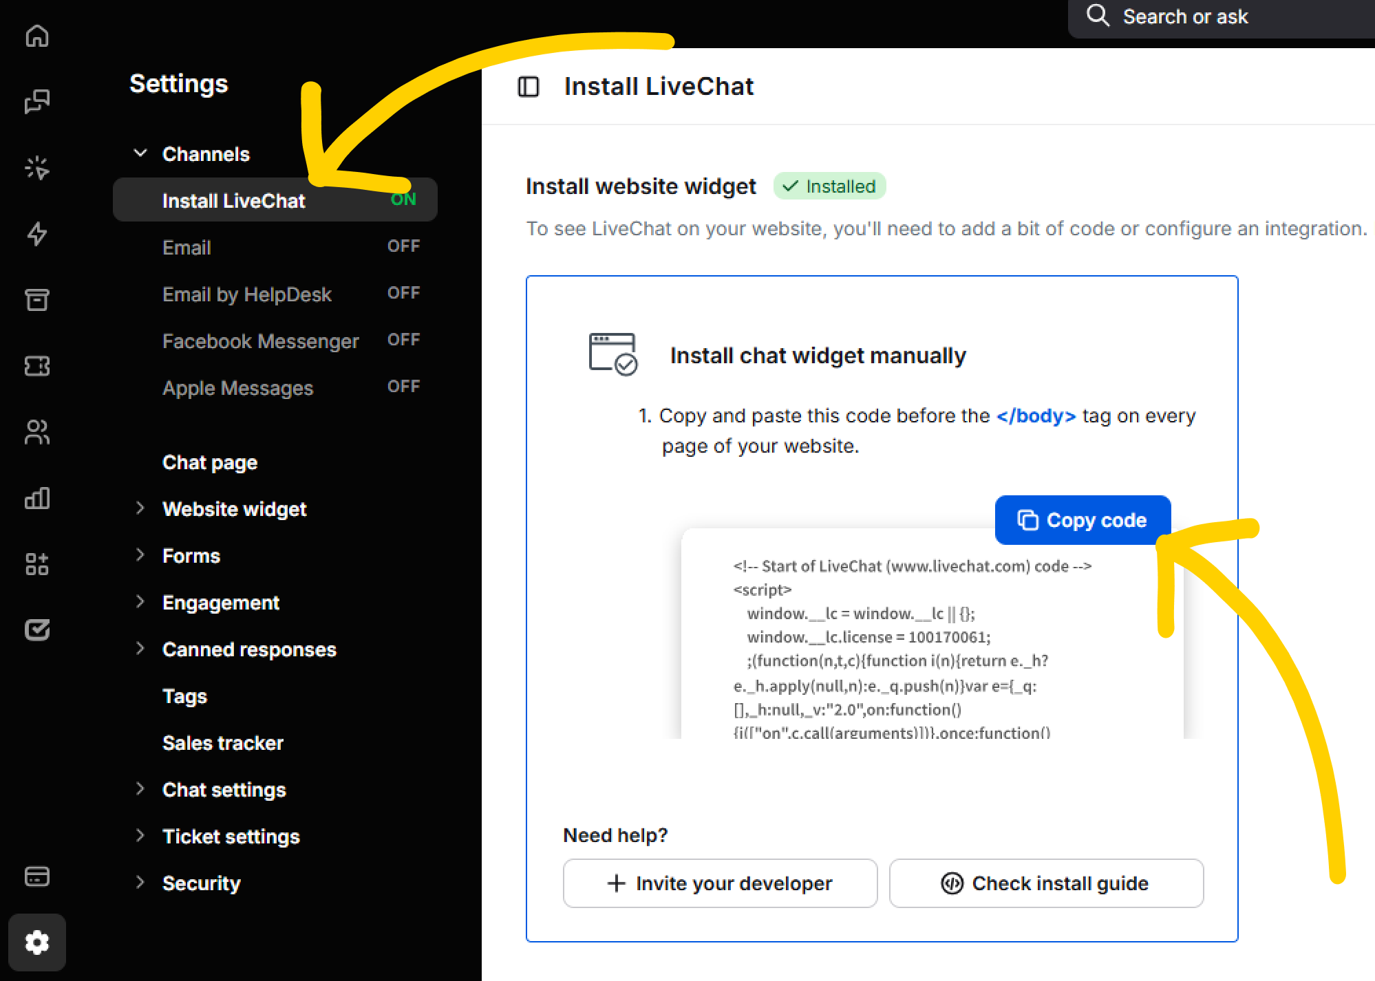Image resolution: width=1375 pixels, height=981 pixels.
Task: Click the Copy code button
Action: 1083,520
